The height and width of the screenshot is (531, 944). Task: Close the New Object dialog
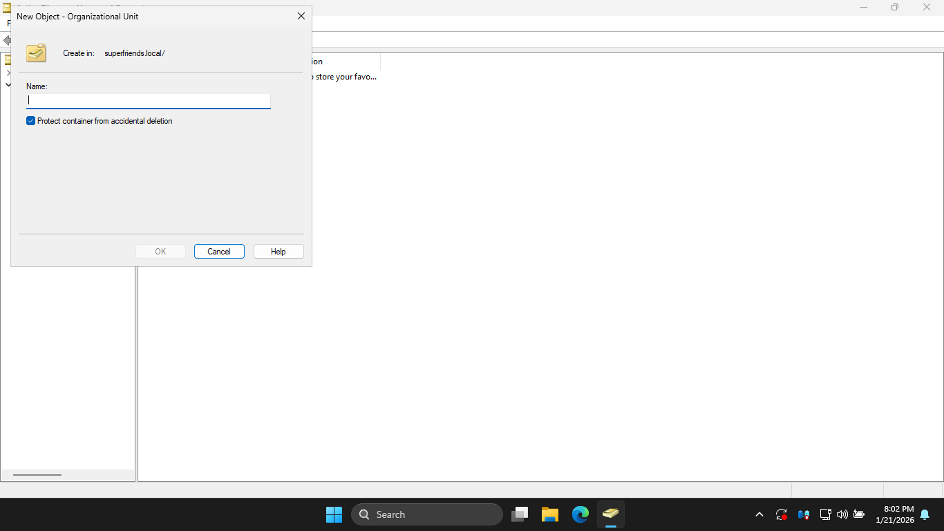301,16
